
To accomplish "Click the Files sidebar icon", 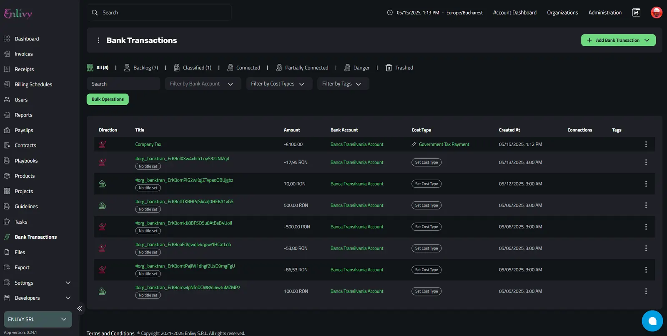I will 7,252.
